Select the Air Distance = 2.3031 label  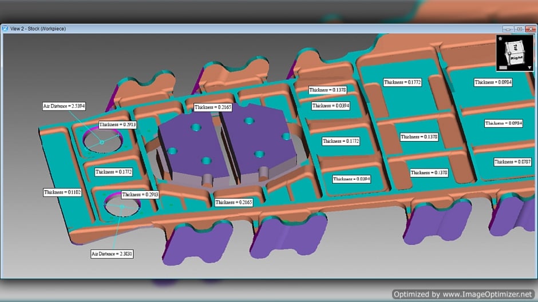pyautogui.click(x=112, y=253)
